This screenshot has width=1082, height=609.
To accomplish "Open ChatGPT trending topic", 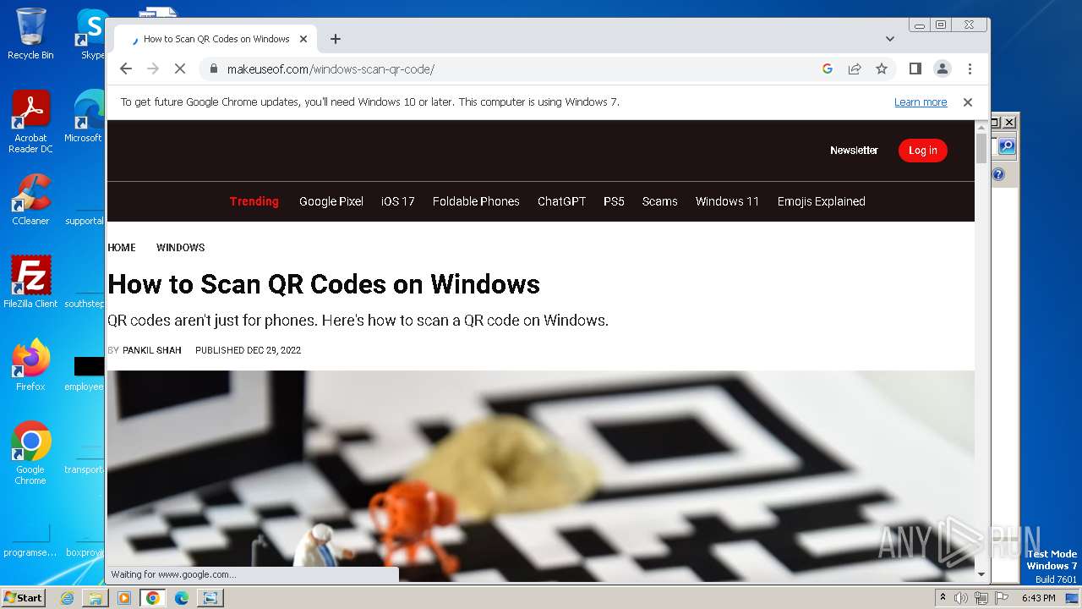I will point(561,201).
